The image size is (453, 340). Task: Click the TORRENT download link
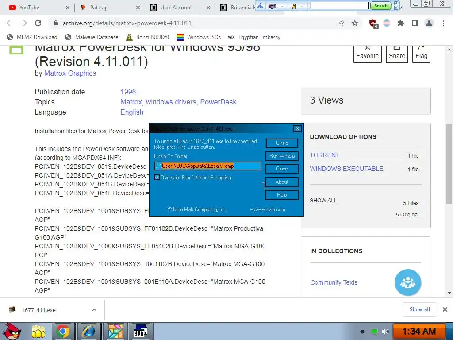pos(324,155)
